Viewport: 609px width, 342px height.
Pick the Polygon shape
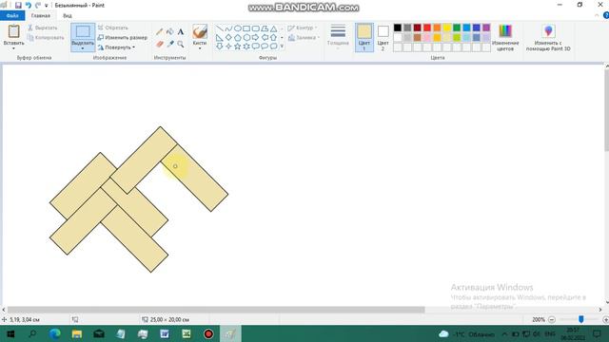pyautogui.click(x=265, y=28)
